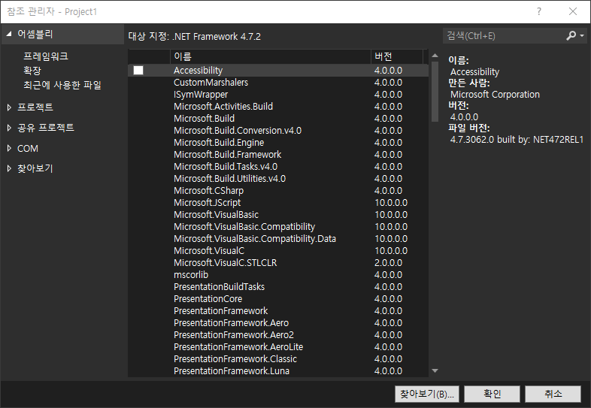Open the search options dropdown arrow

[x=582, y=36]
